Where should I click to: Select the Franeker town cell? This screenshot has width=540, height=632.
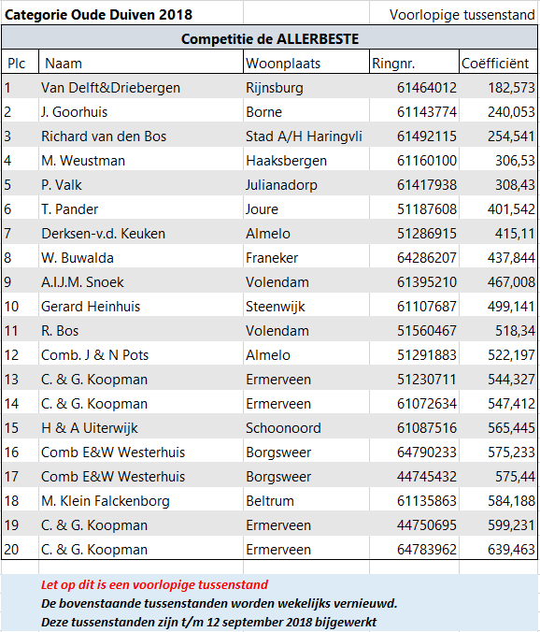(306, 257)
